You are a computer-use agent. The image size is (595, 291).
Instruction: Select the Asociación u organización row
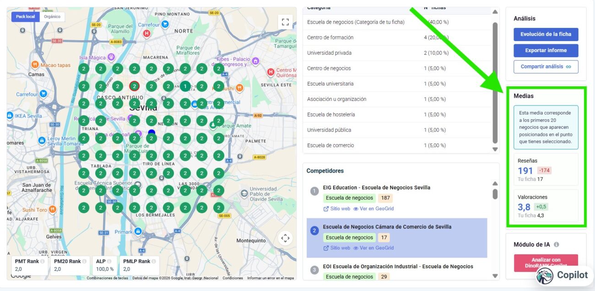coord(397,99)
